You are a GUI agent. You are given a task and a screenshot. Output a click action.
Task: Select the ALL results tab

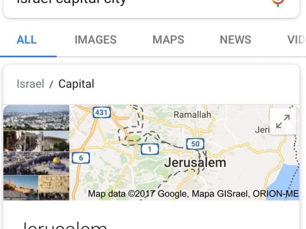26,40
